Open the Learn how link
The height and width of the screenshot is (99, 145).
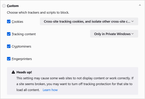tap(50, 90)
